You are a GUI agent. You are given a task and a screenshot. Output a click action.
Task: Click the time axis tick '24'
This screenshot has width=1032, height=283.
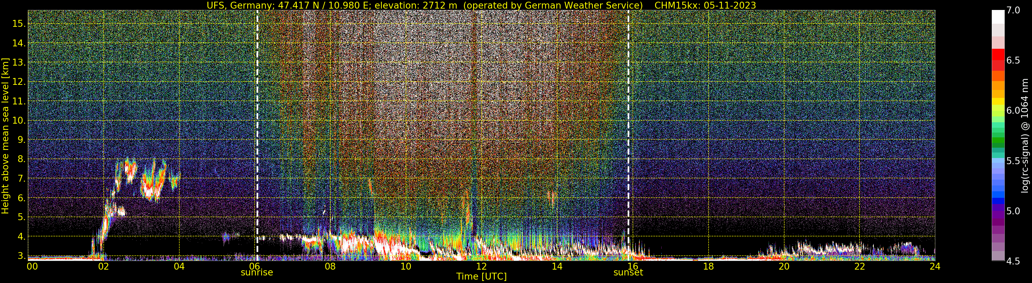[x=935, y=267]
